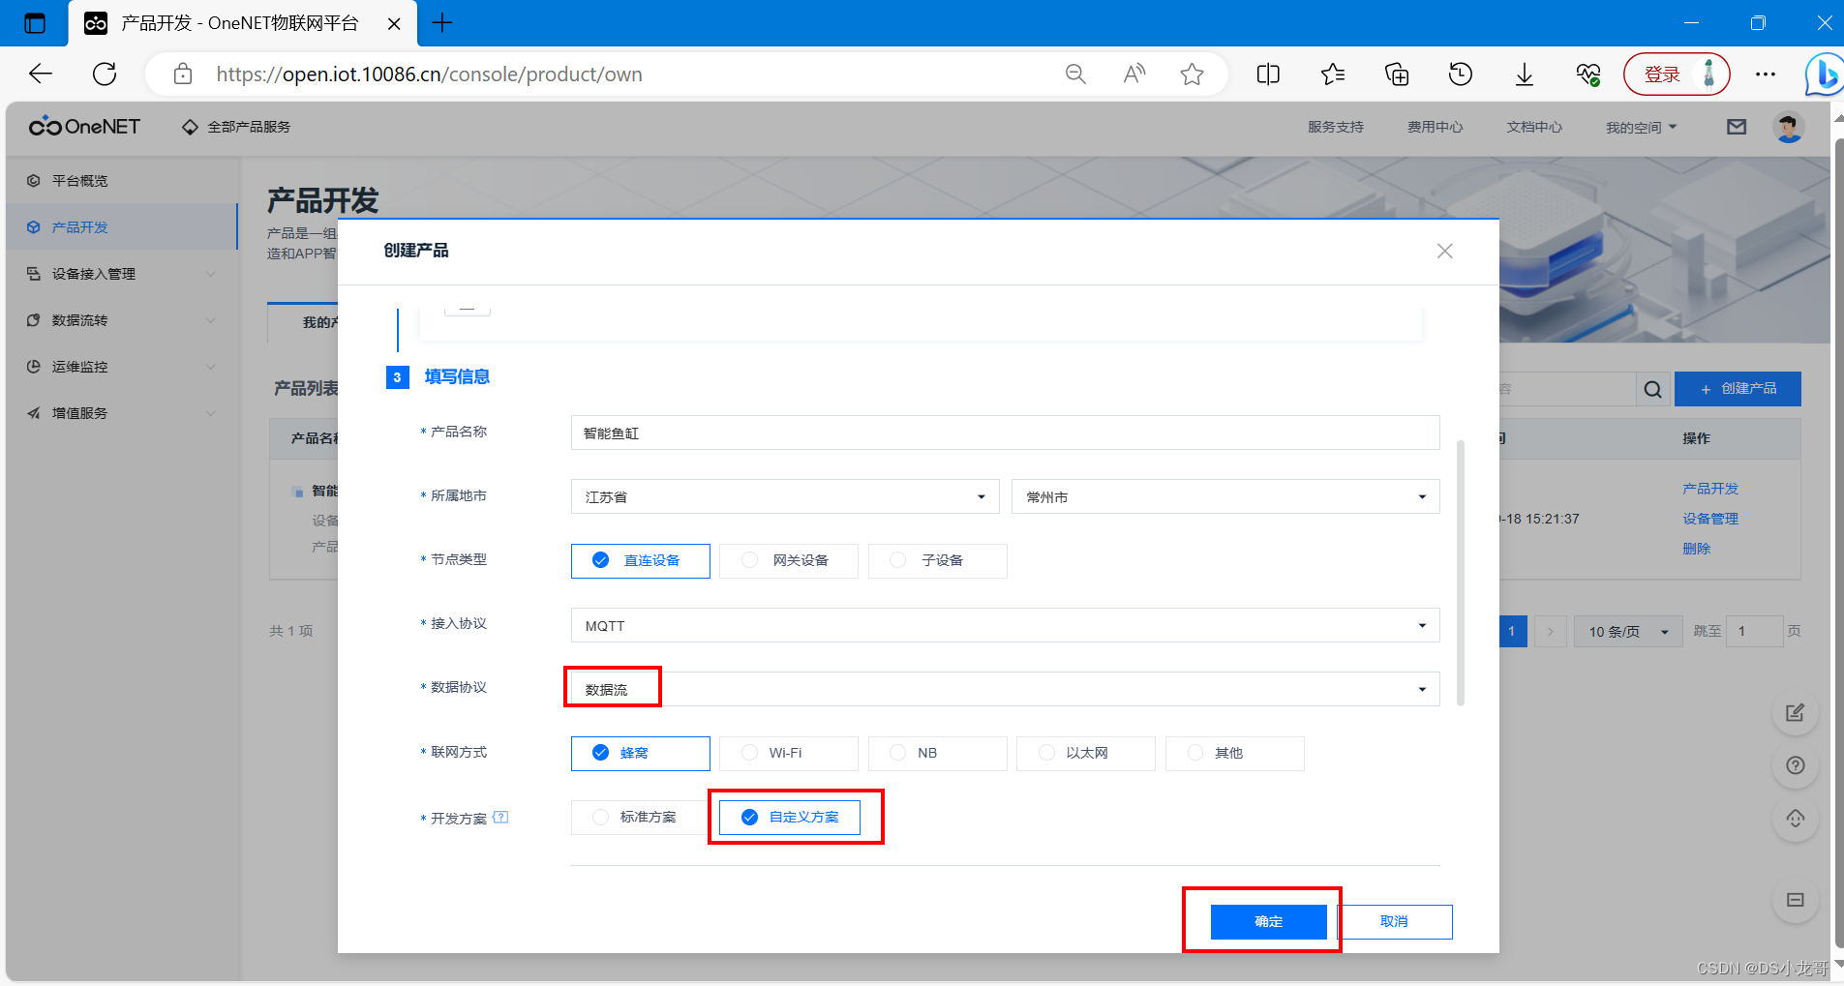Click the 产品名称 input field
This screenshot has width=1844, height=986.
(1005, 433)
